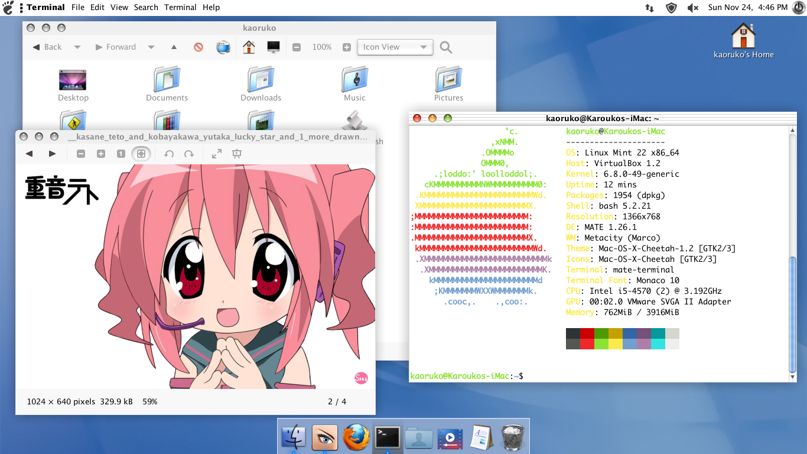The width and height of the screenshot is (807, 454).
Task: Unmute sound via the muted speaker icon
Action: (693, 8)
